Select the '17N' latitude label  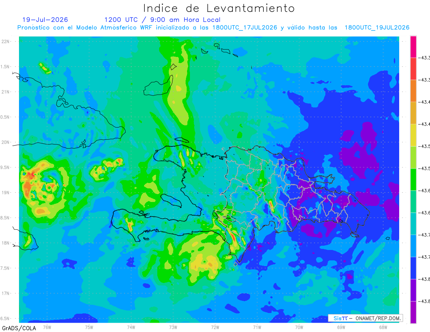[x=6, y=293]
